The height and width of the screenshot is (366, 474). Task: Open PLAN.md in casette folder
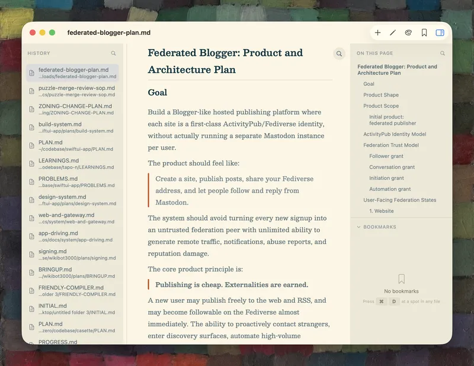[72, 327]
